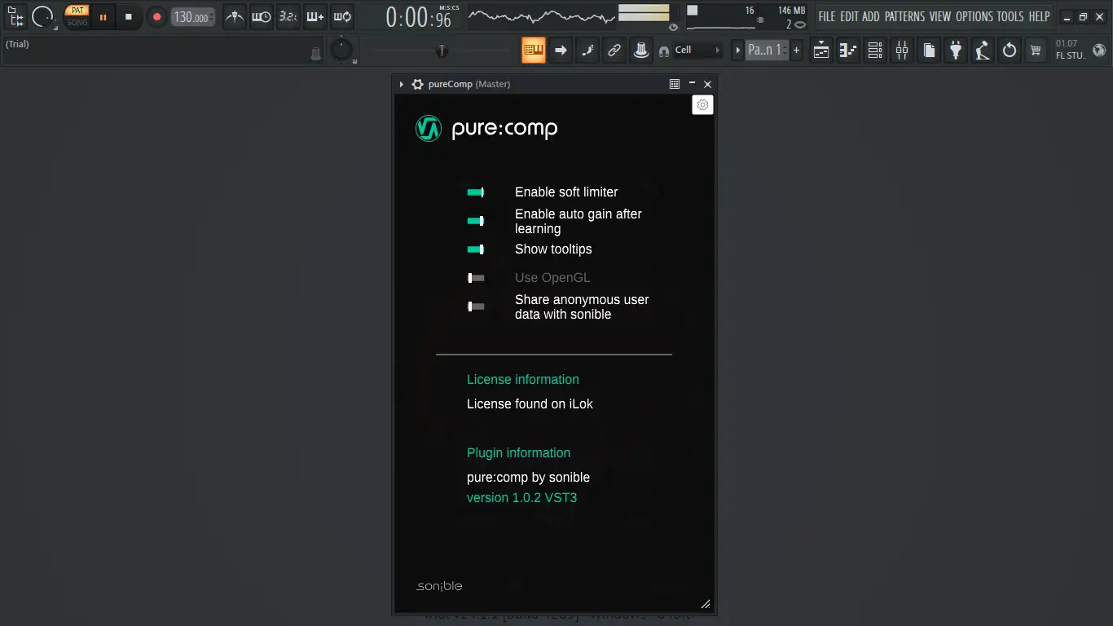This screenshot has height=626, width=1113.
Task: Open the Channel rack icon
Action: (x=874, y=50)
